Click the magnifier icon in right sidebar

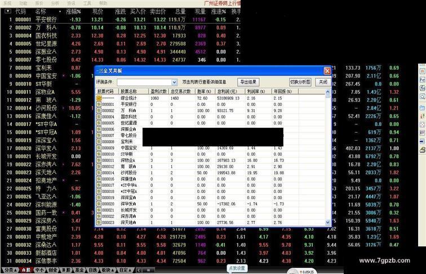point(422,96)
